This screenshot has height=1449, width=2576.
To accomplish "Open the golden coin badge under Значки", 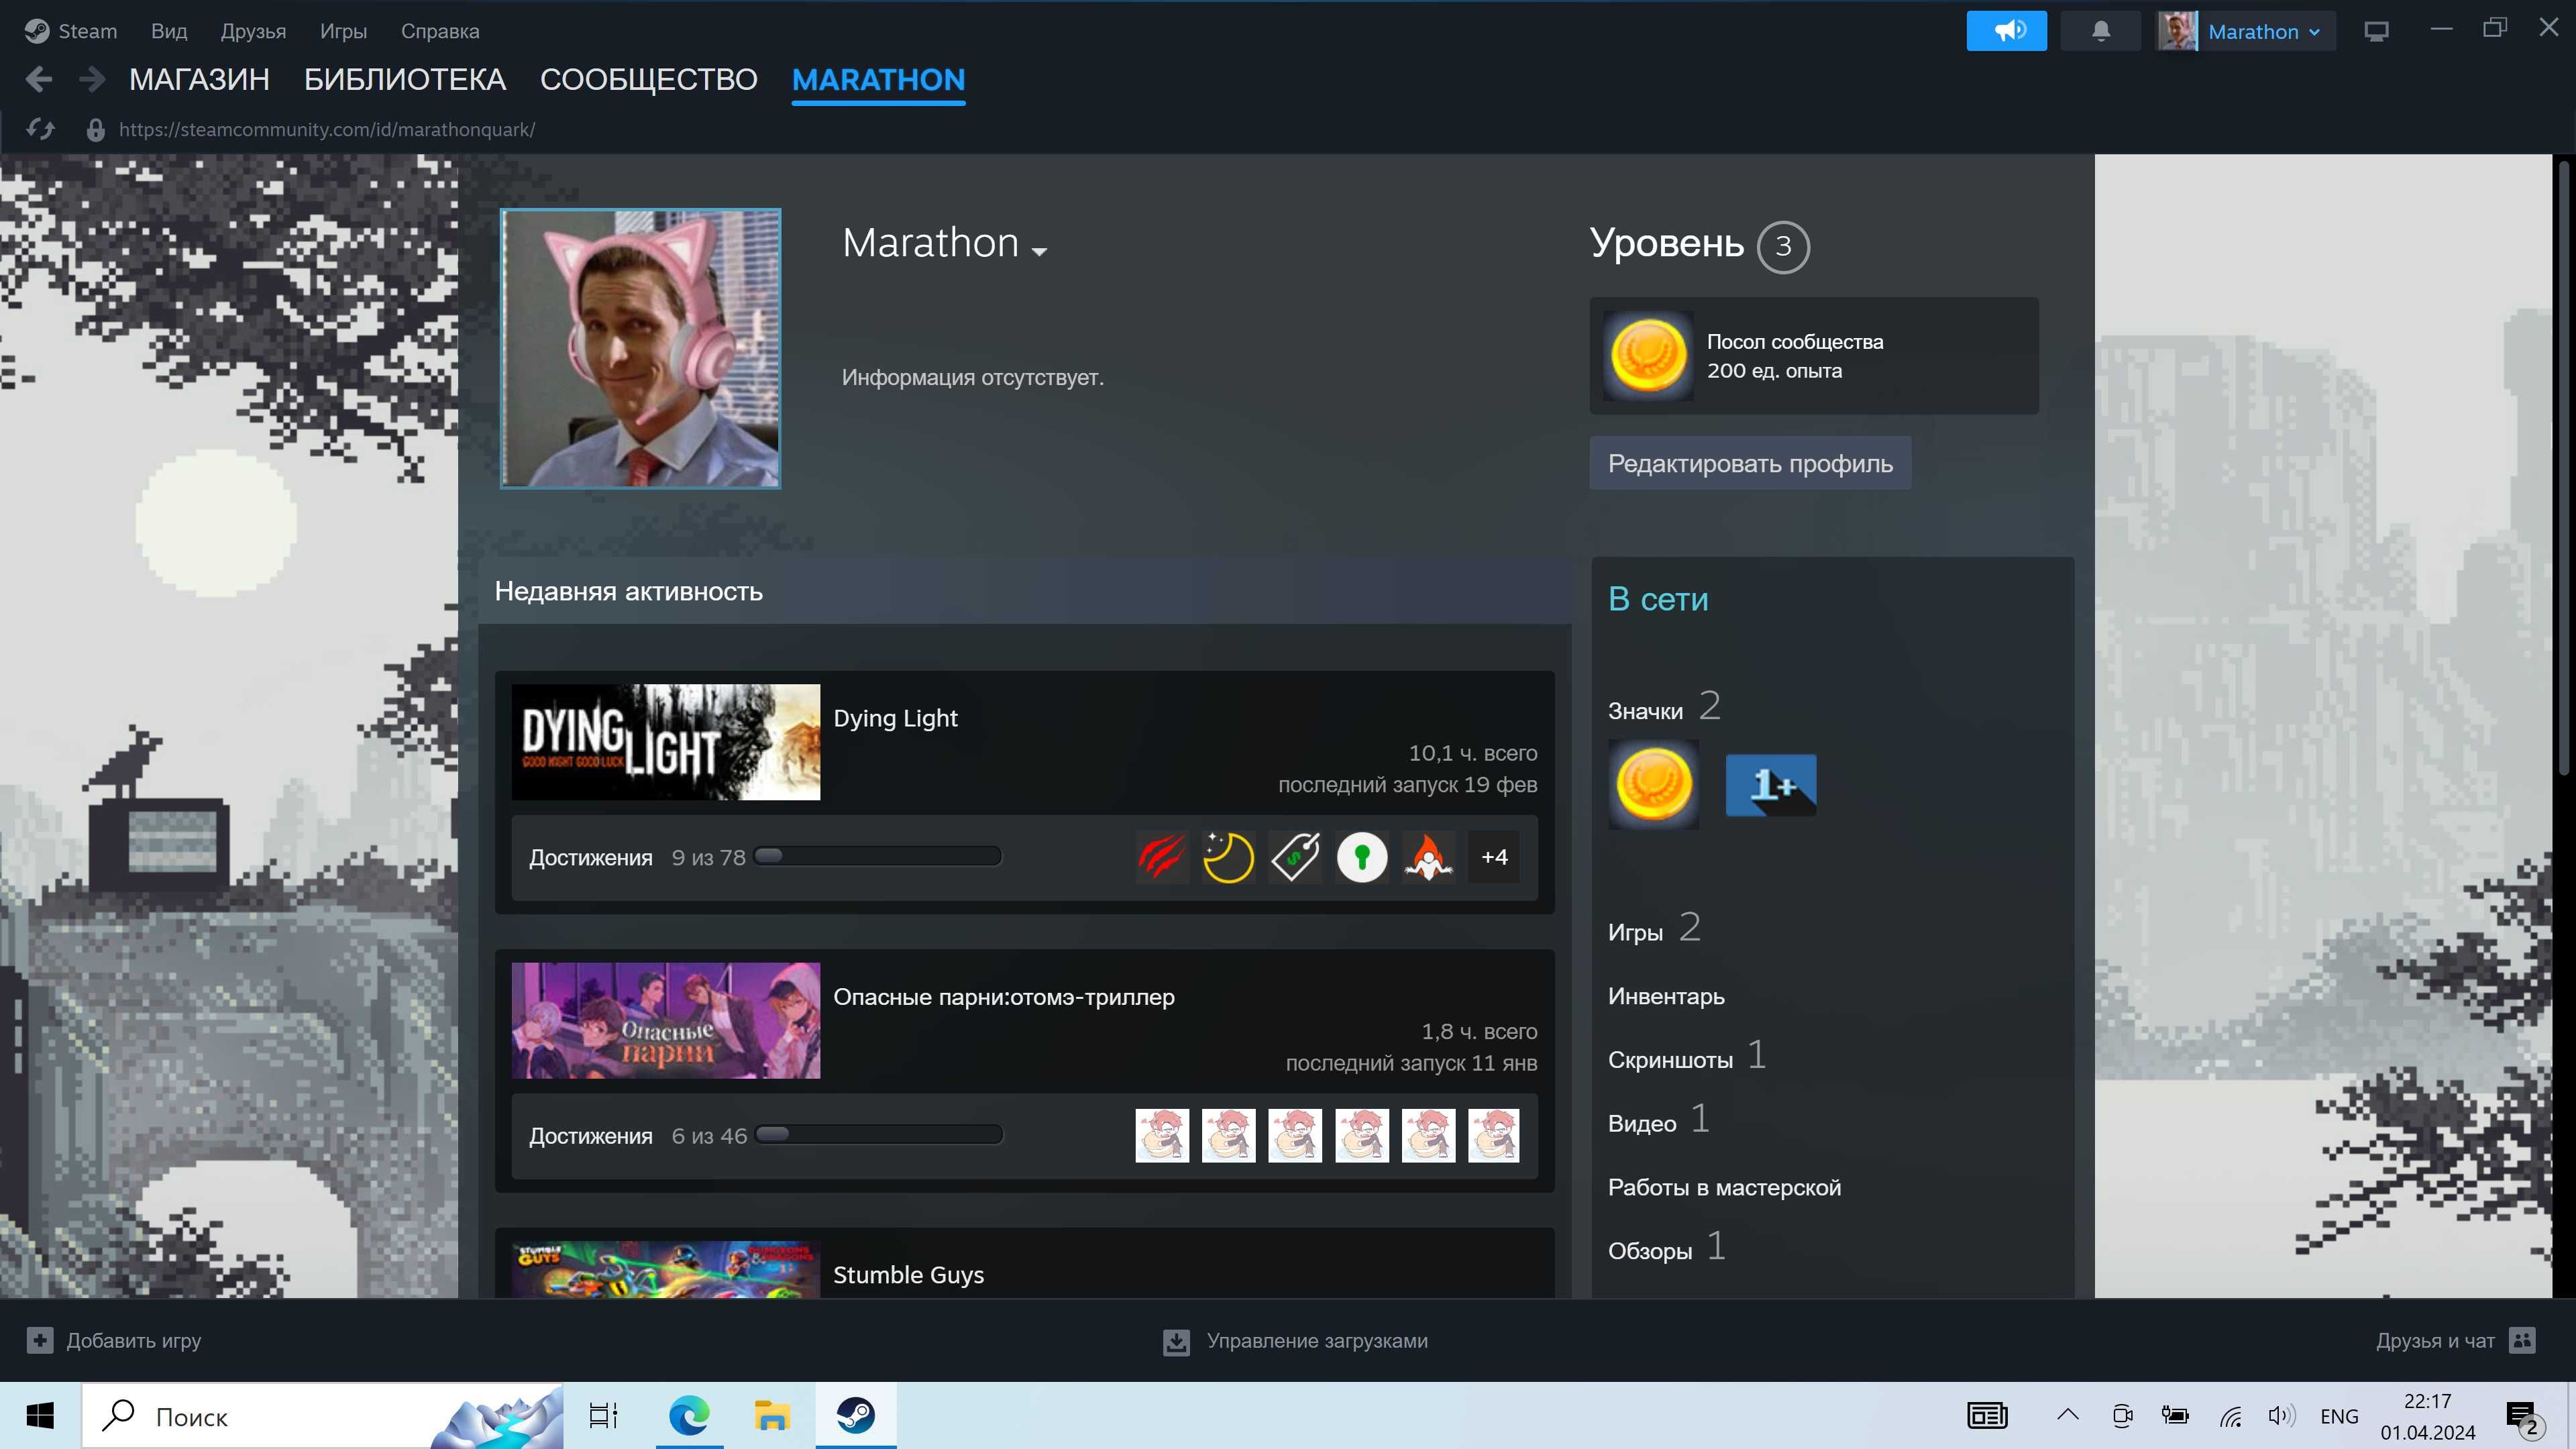I will [1653, 784].
